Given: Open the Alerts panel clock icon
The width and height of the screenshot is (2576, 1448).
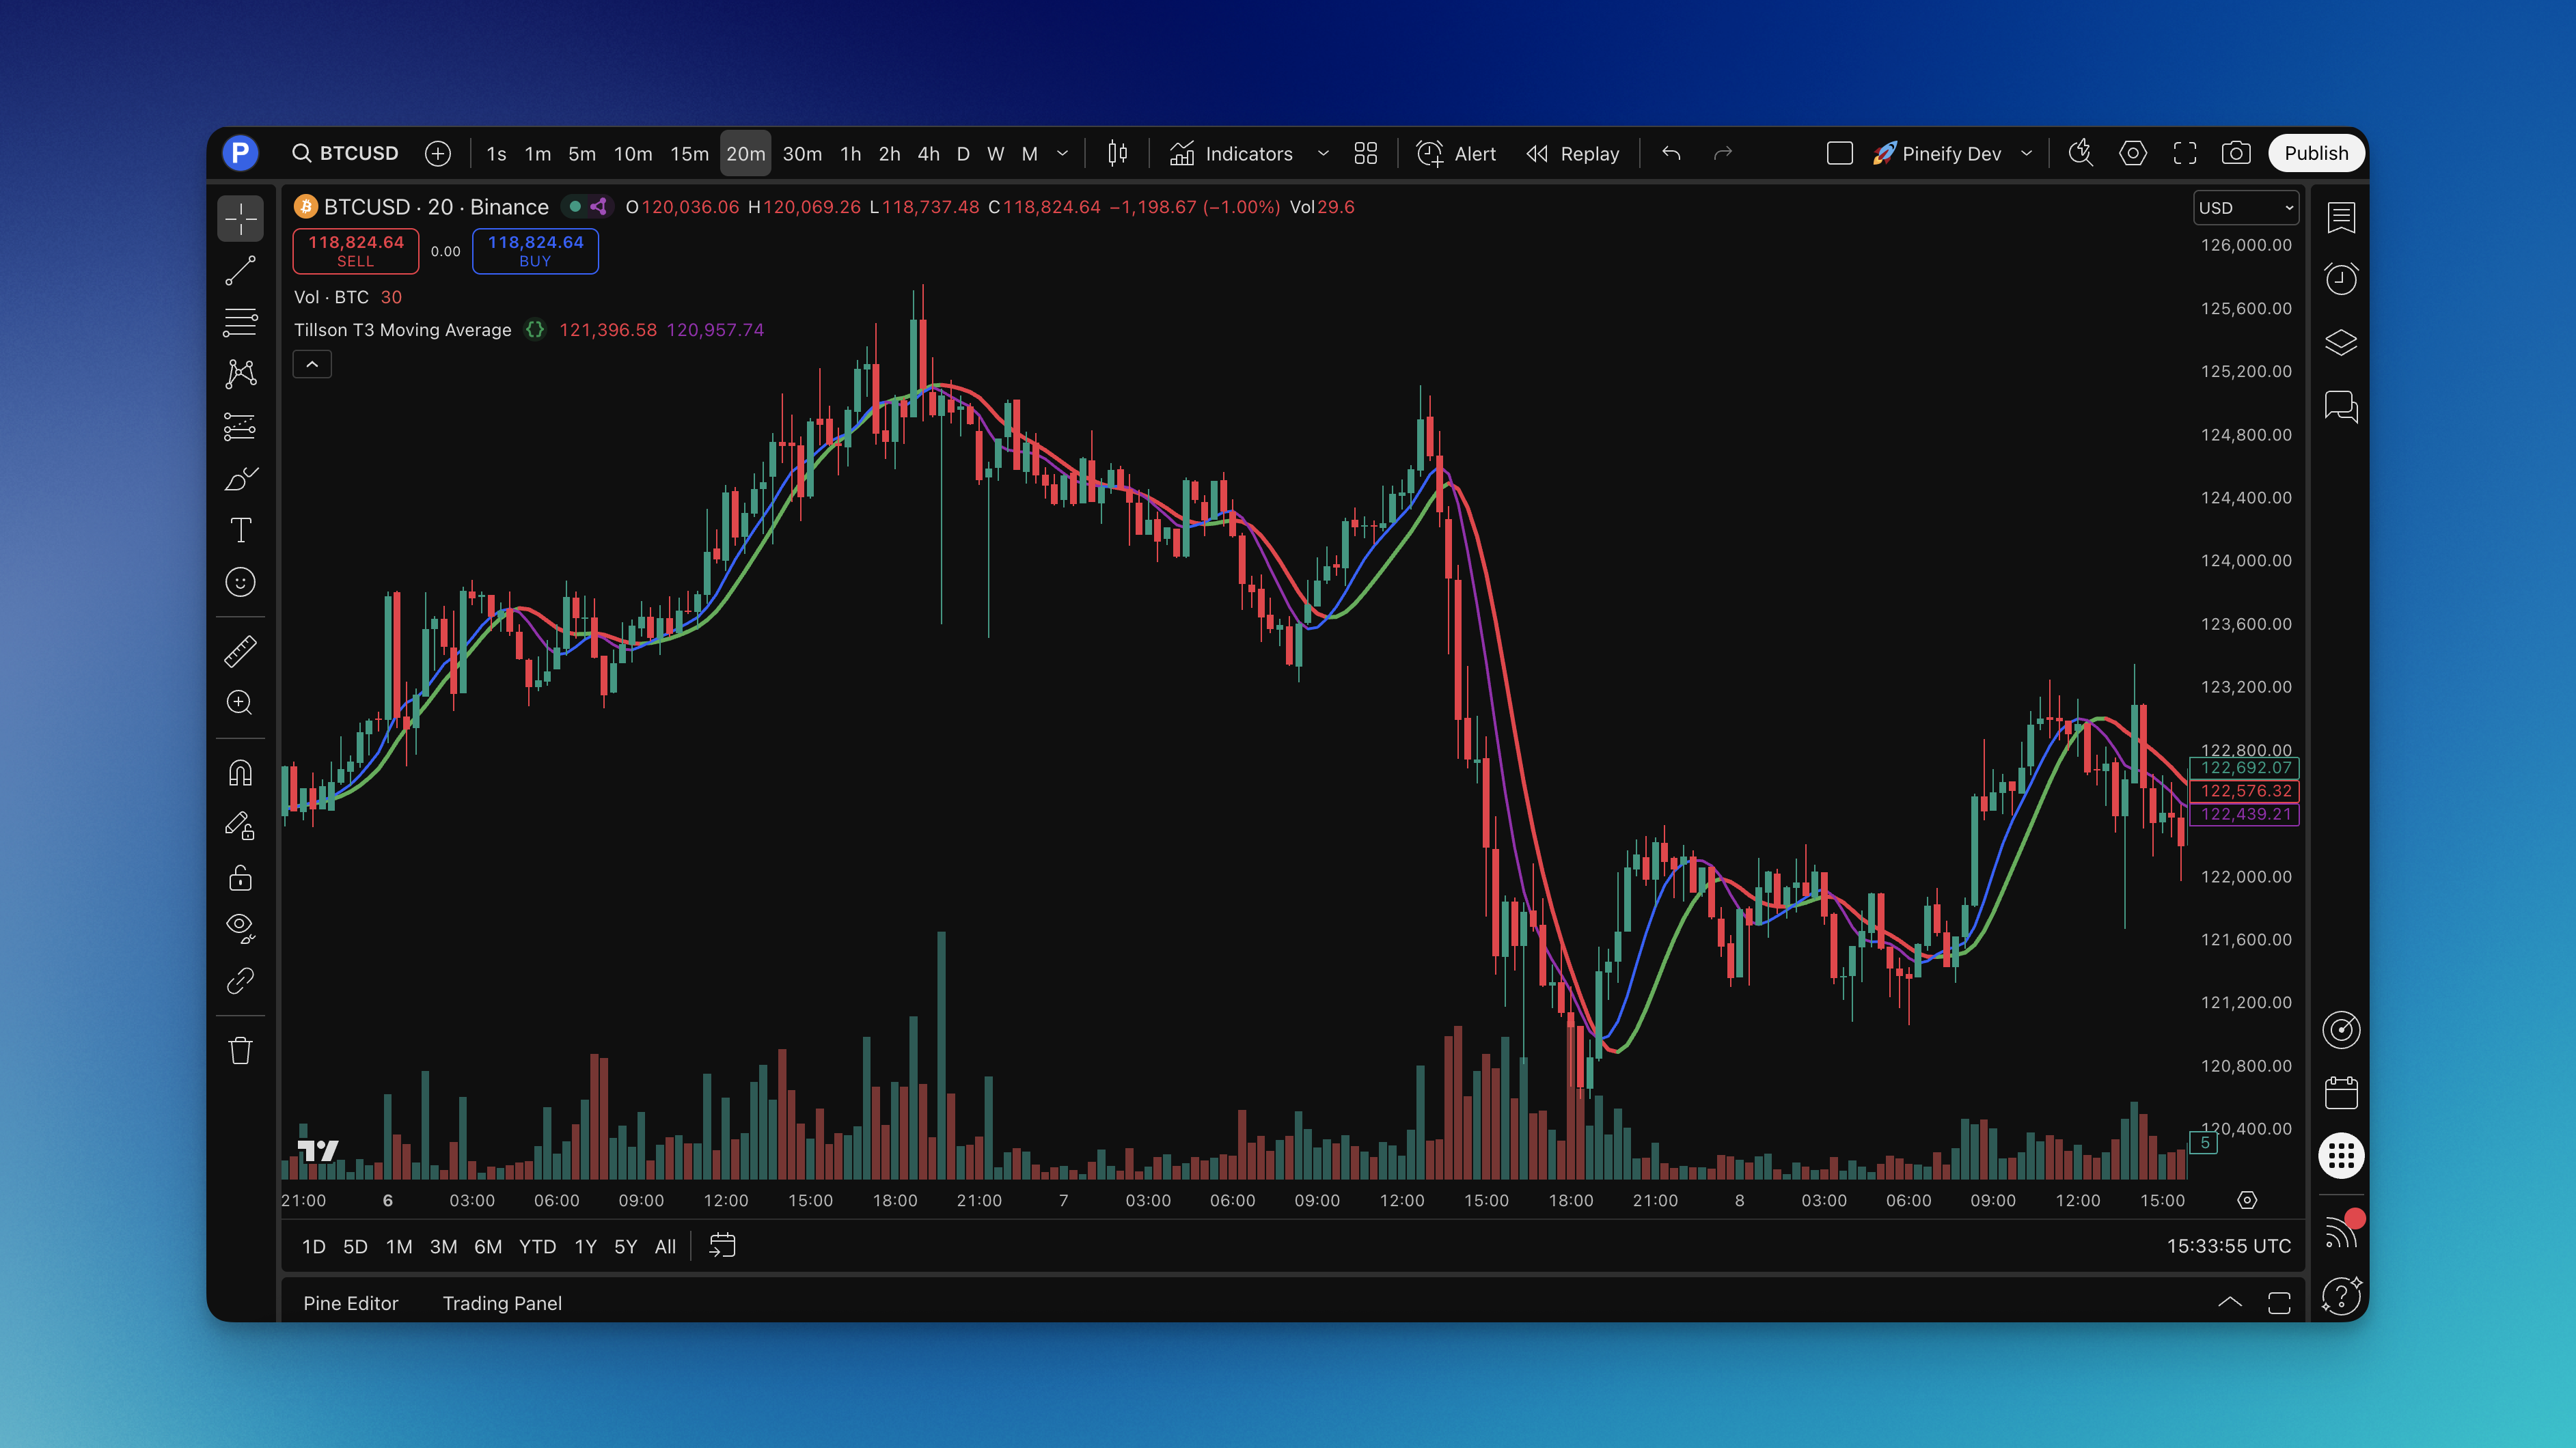Looking at the screenshot, I should pos(2341,279).
